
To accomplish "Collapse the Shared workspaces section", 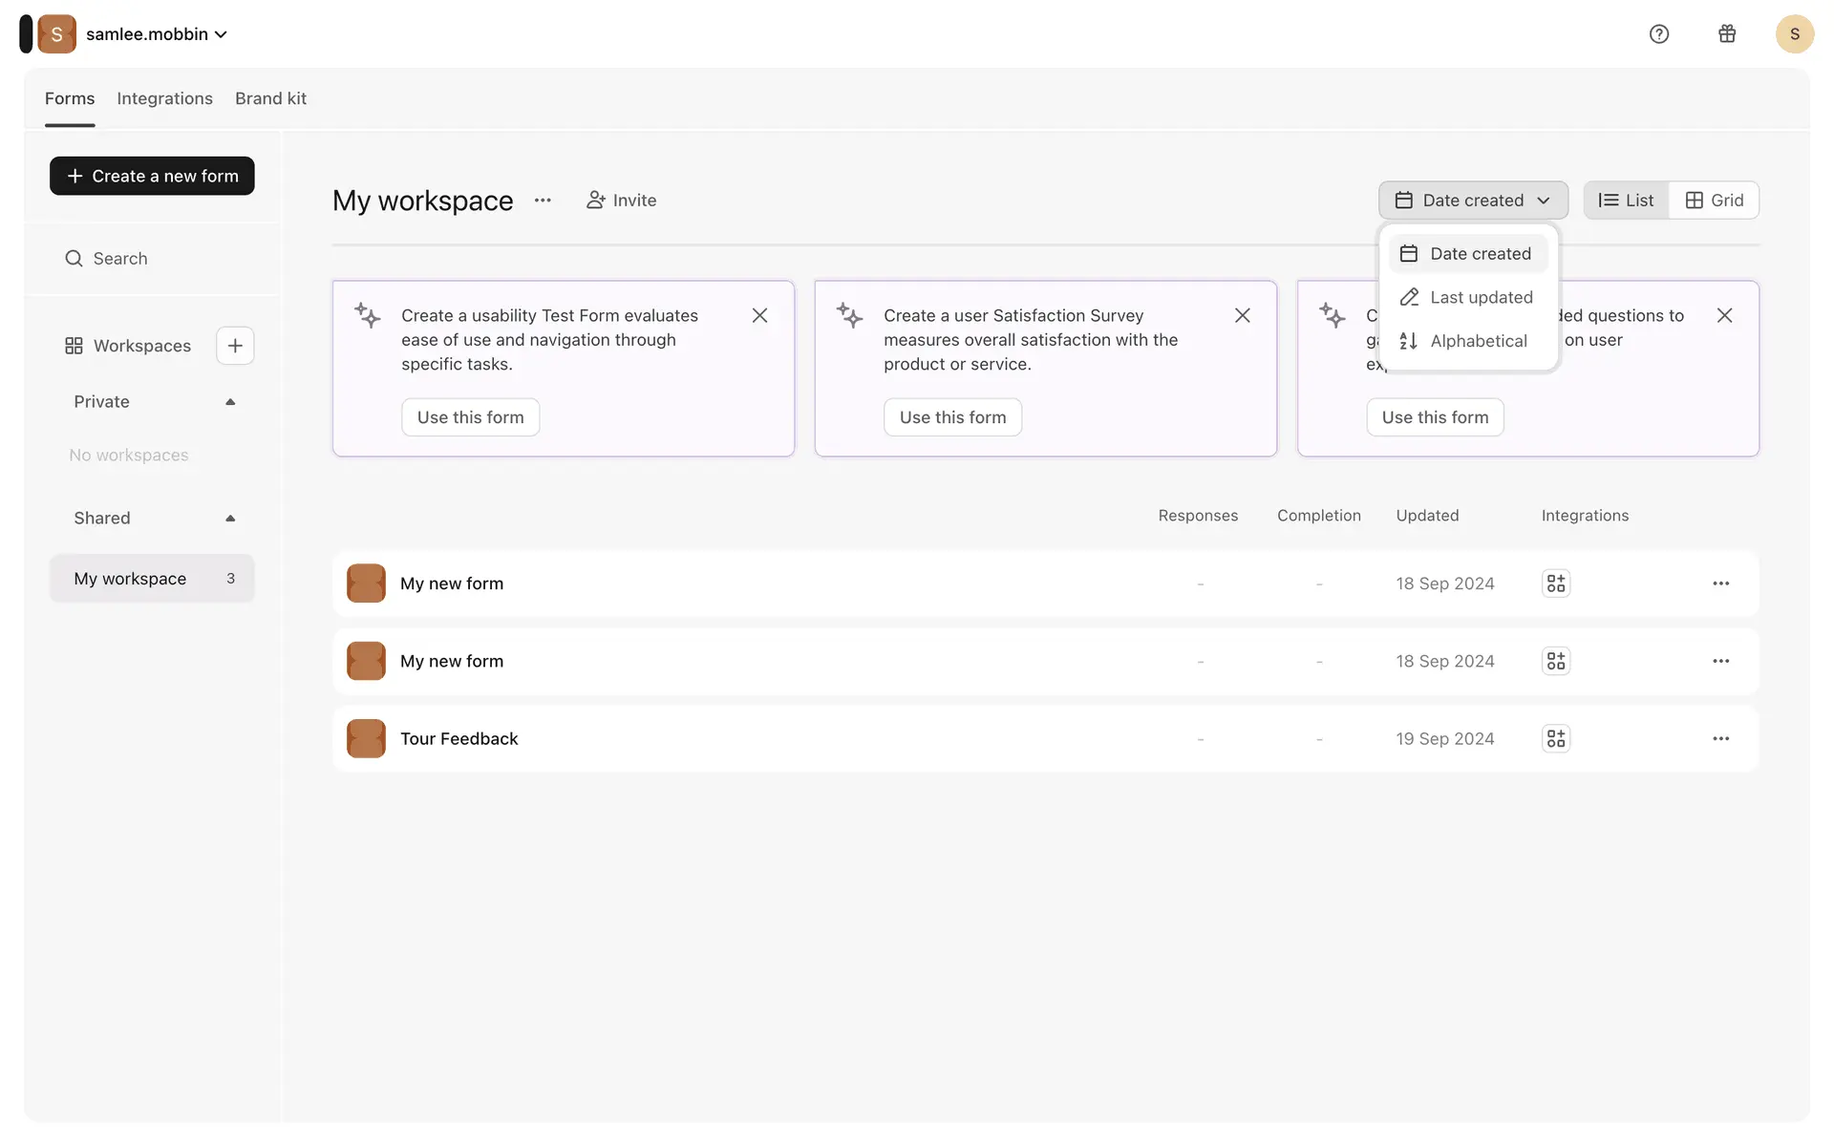I will click(x=230, y=519).
